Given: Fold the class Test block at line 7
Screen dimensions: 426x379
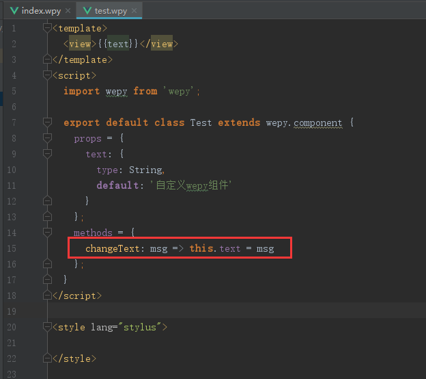Looking at the screenshot, I should point(47,122).
